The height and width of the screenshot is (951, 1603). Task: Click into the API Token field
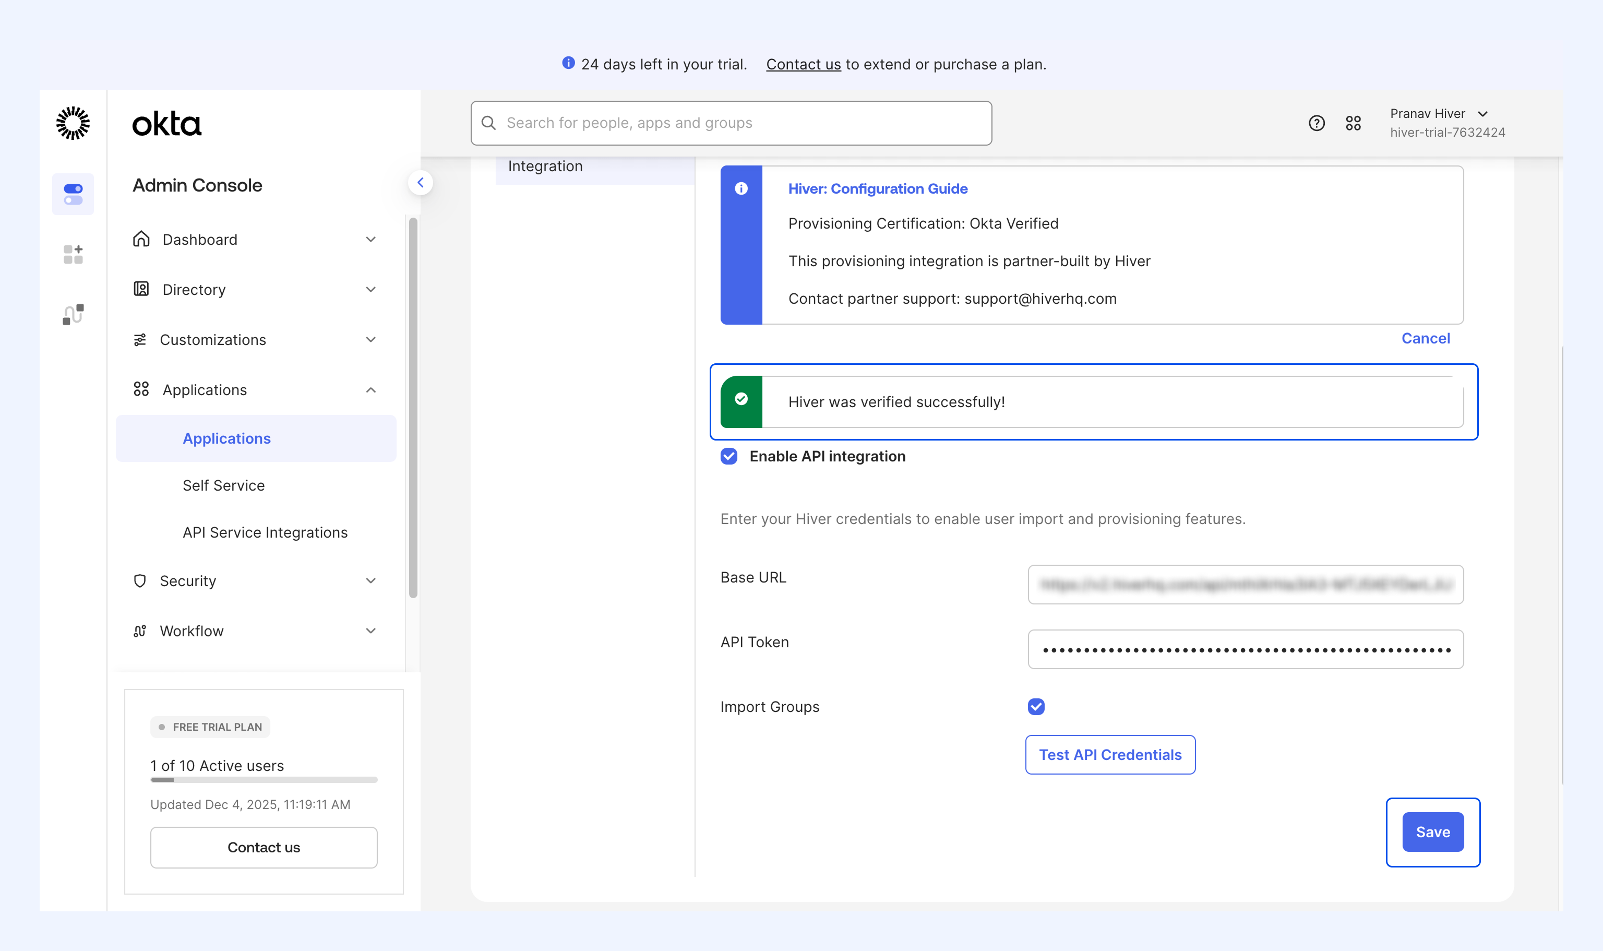tap(1246, 649)
